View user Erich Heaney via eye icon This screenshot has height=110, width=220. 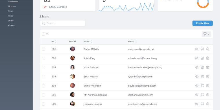(197, 76)
